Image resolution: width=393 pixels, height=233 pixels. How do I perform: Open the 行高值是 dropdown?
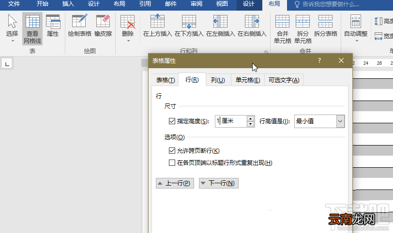pos(340,121)
